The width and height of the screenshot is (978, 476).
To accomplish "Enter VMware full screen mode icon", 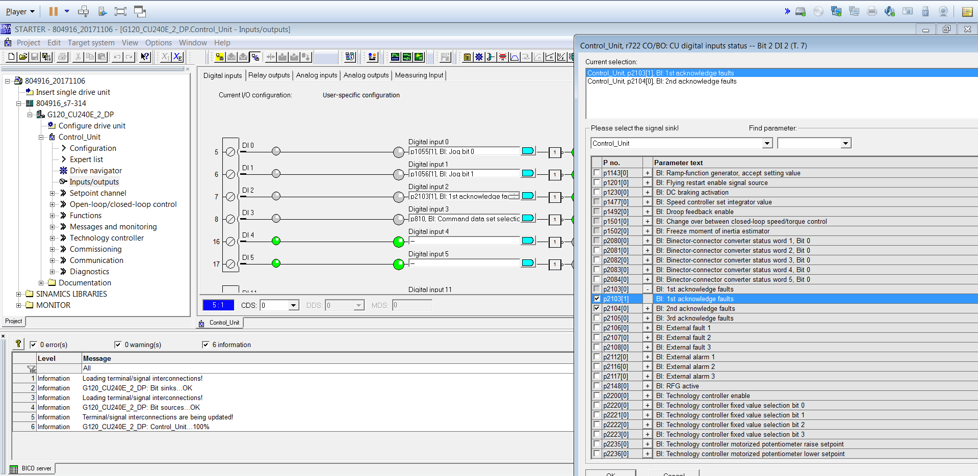I will 120,11.
